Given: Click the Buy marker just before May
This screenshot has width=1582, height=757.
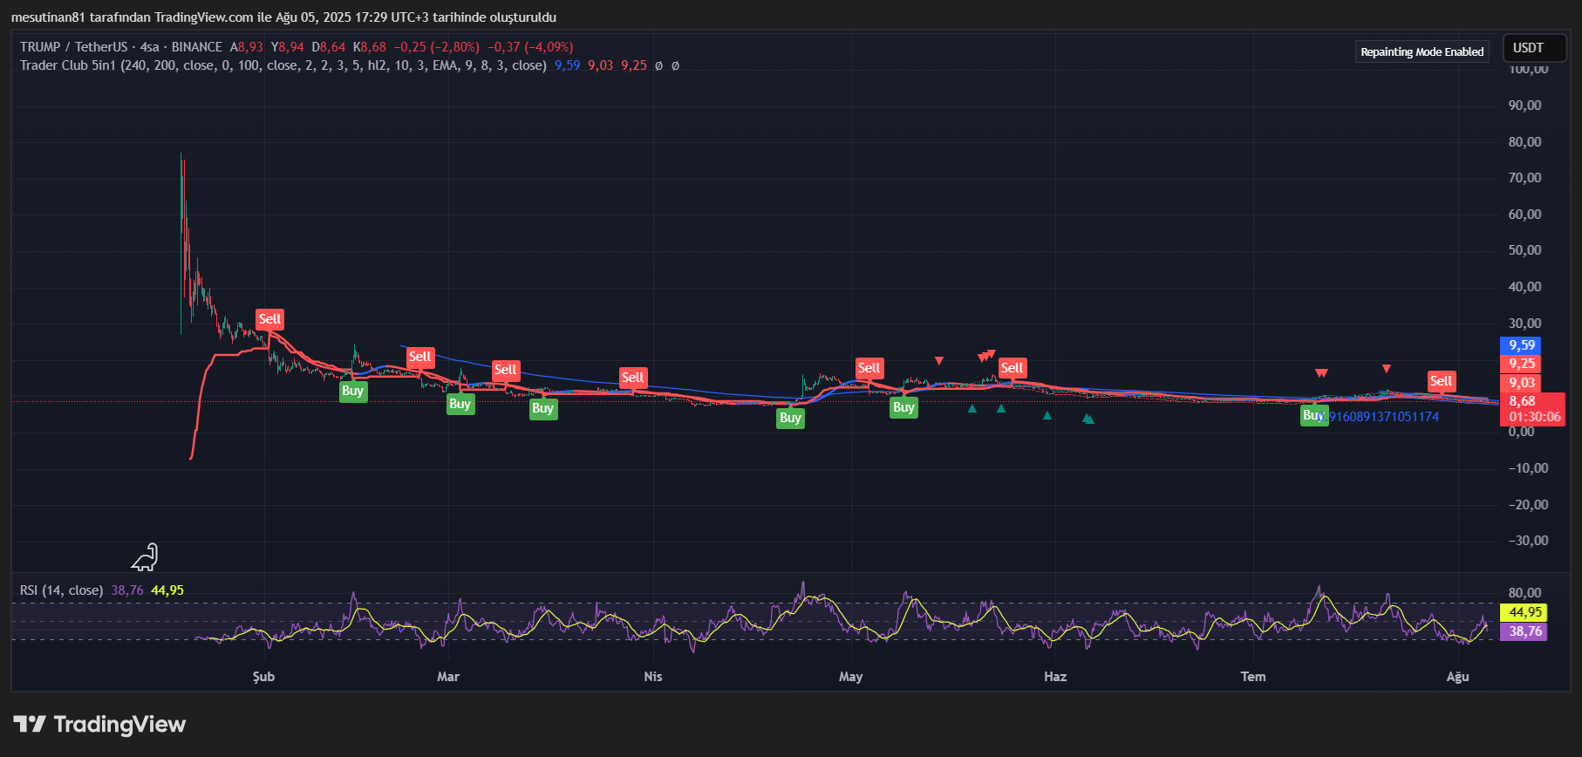Looking at the screenshot, I should coord(790,418).
